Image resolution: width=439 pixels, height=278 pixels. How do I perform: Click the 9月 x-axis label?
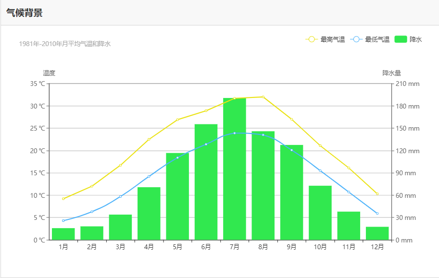click(x=291, y=247)
